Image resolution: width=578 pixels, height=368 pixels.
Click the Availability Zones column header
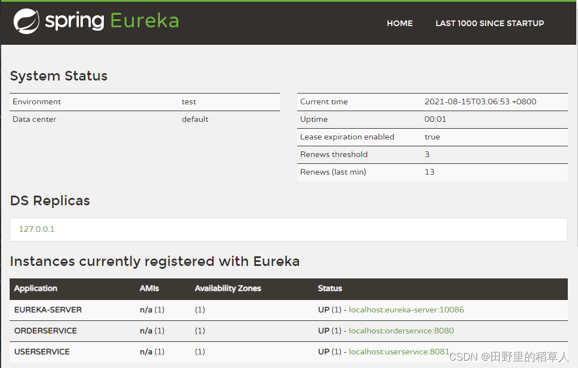[x=228, y=289]
